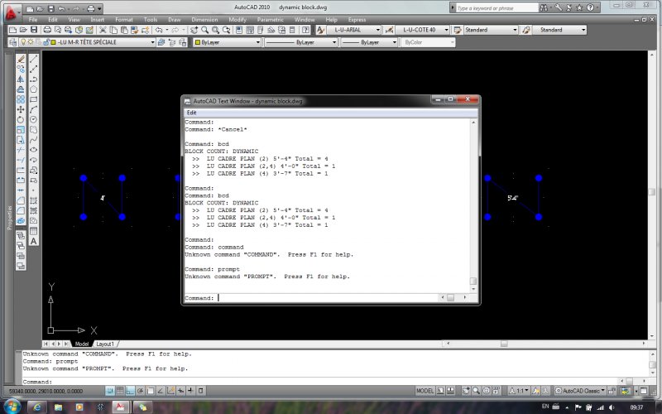
Task: Select the Erase tool in Modify toolbar
Action: point(20,59)
